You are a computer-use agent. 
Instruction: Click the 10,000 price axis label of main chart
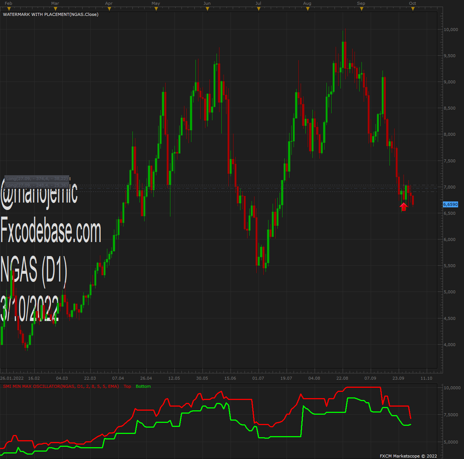451,30
